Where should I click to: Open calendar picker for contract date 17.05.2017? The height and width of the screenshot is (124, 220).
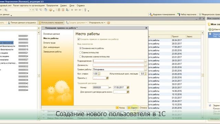click(128, 87)
